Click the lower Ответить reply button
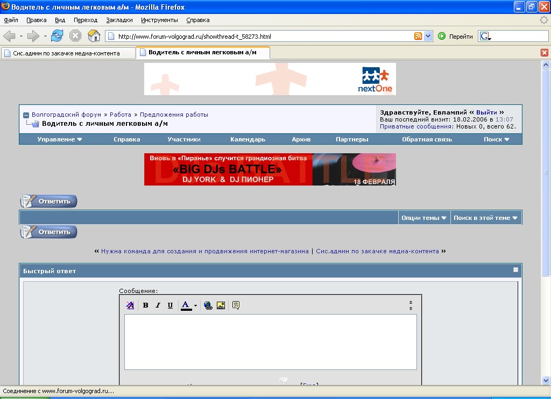 point(48,232)
